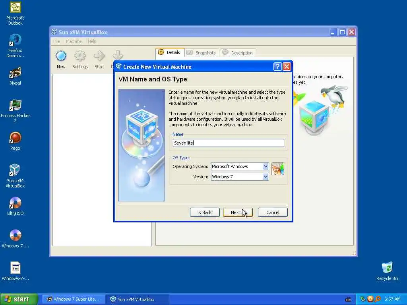Screen dimensions: 407x305
Task: Open the Help menu
Action: point(92,41)
